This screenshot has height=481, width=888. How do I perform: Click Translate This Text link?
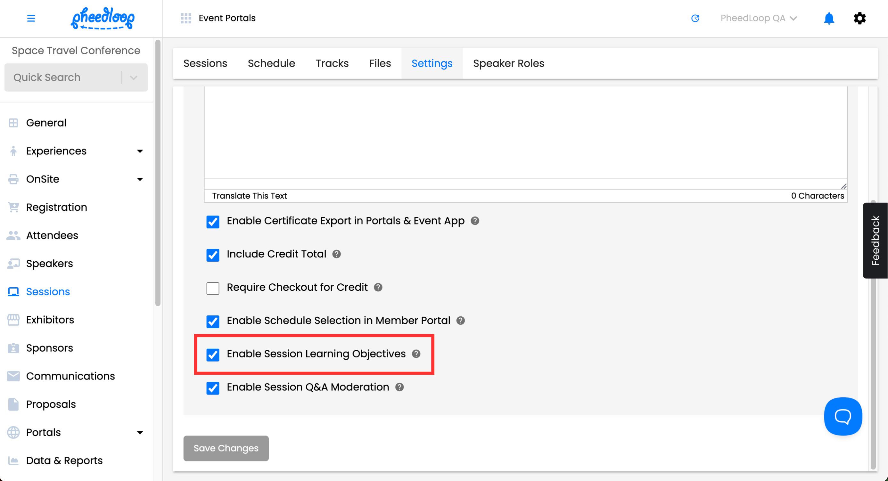tap(249, 196)
